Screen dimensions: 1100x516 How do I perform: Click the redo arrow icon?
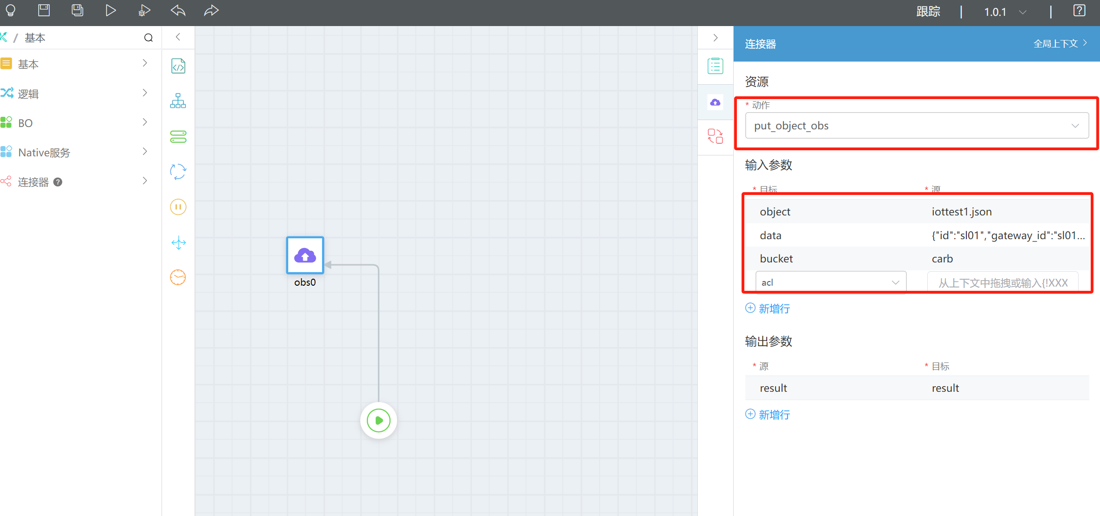211,10
